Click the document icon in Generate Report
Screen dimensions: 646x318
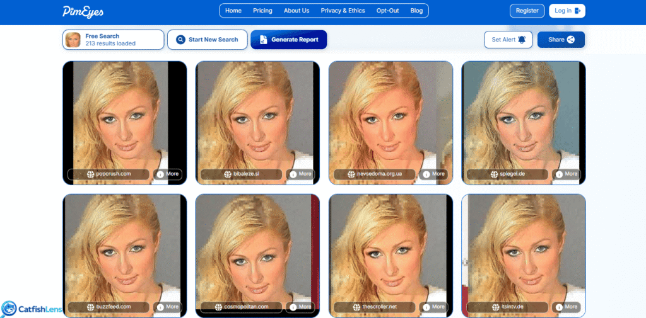click(x=263, y=40)
